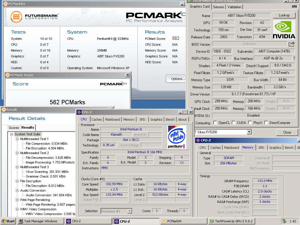300x225 pixels.
Task: Close the PCMark Score window
Action: pos(128,75)
